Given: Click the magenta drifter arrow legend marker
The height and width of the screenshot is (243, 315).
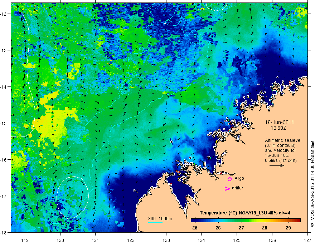Looking at the screenshot, I should click(x=227, y=188).
